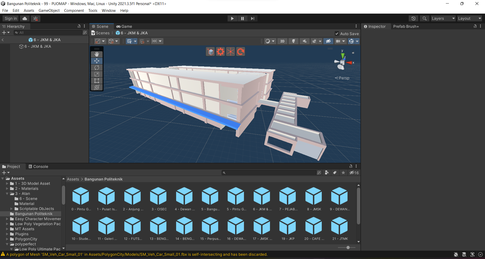Image resolution: width=485 pixels, height=259 pixels.
Task: Click the Play button
Action: point(232,18)
